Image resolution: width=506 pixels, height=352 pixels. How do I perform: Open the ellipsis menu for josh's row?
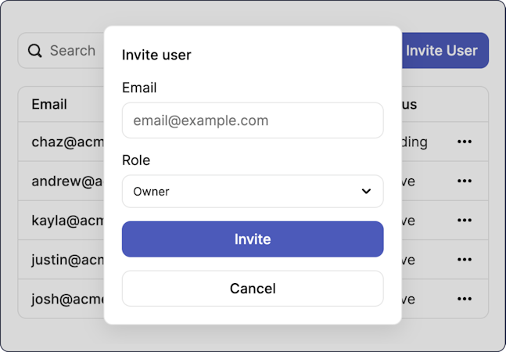coord(465,299)
